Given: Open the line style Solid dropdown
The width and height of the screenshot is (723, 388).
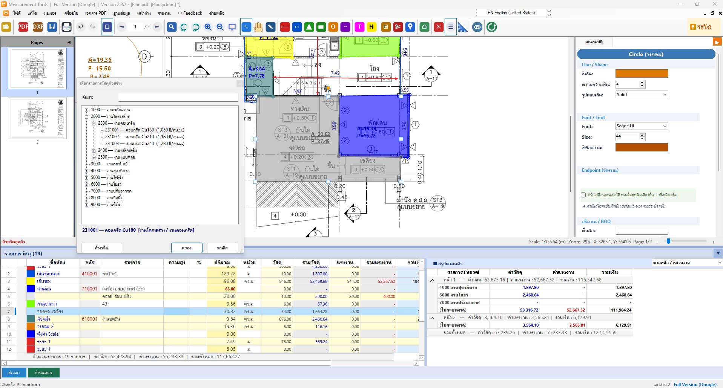Looking at the screenshot, I should pos(642,95).
